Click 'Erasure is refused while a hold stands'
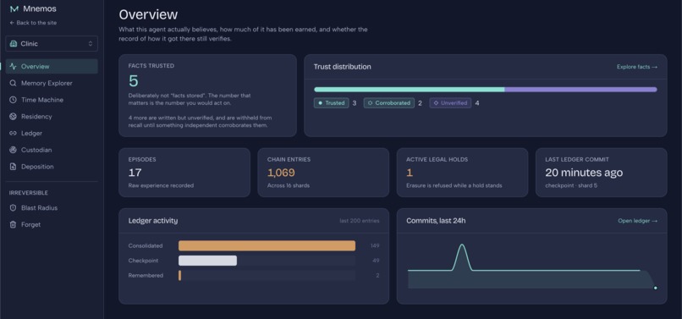This screenshot has height=319, width=682. [x=454, y=186]
